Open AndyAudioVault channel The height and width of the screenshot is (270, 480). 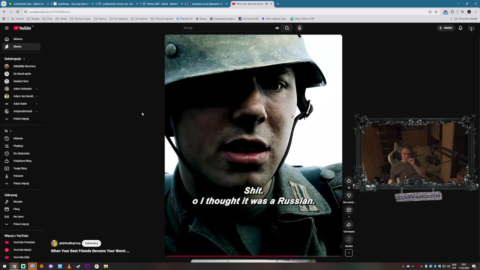pyautogui.click(x=21, y=111)
